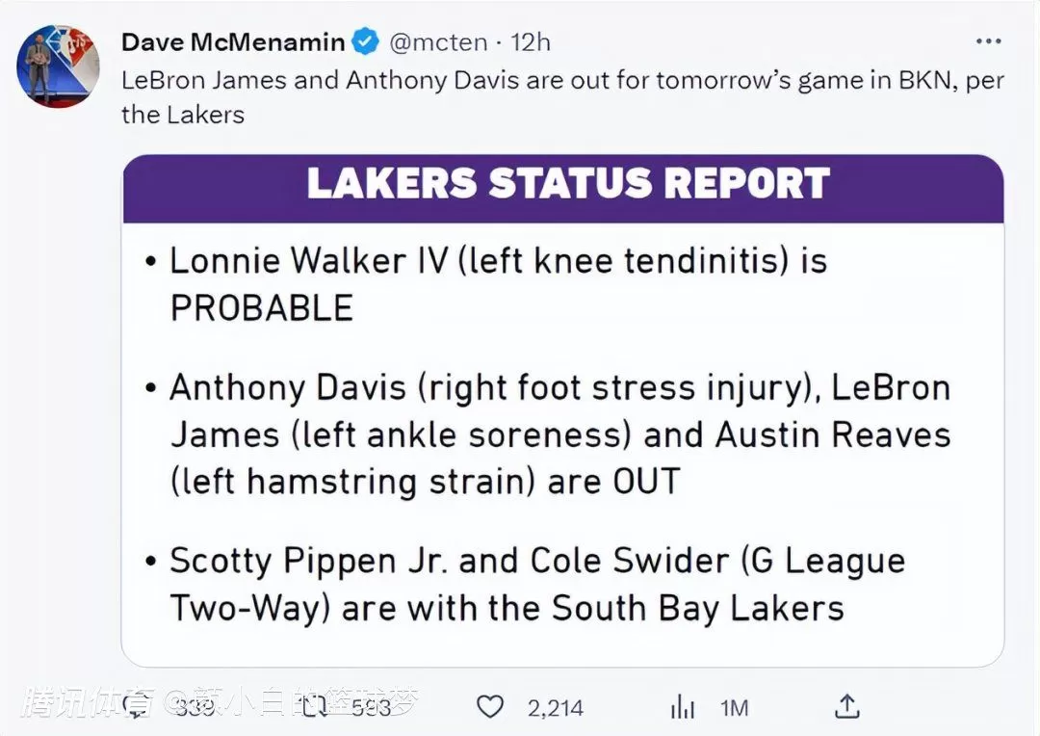This screenshot has height=736, width=1040.
Task: View tweet analytics bar chart icon
Action: point(683,707)
